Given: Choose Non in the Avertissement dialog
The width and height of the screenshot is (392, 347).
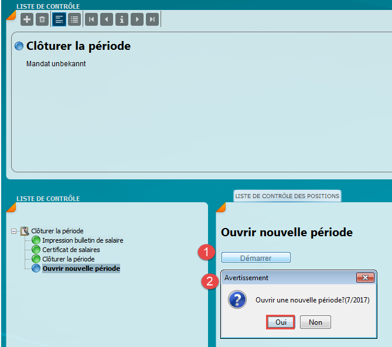Looking at the screenshot, I should (x=315, y=322).
